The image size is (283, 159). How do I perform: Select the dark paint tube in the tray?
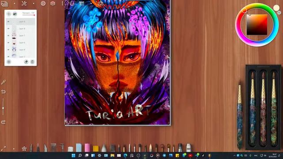[180, 148]
